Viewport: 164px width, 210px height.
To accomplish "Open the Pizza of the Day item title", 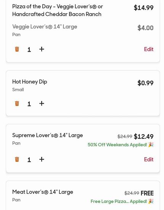I will coord(58,10).
